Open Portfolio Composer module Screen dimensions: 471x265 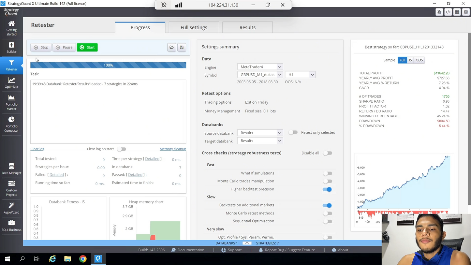pos(11,124)
